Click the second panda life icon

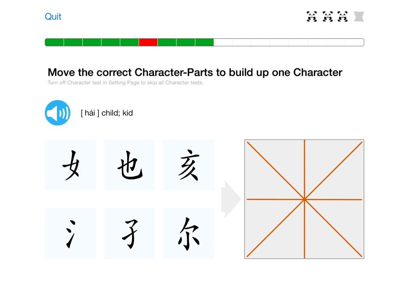pos(328,17)
